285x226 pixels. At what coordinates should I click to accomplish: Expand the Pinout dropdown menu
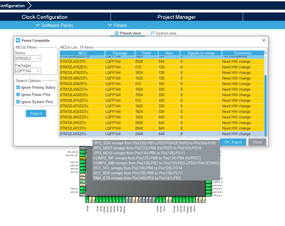point(117,25)
